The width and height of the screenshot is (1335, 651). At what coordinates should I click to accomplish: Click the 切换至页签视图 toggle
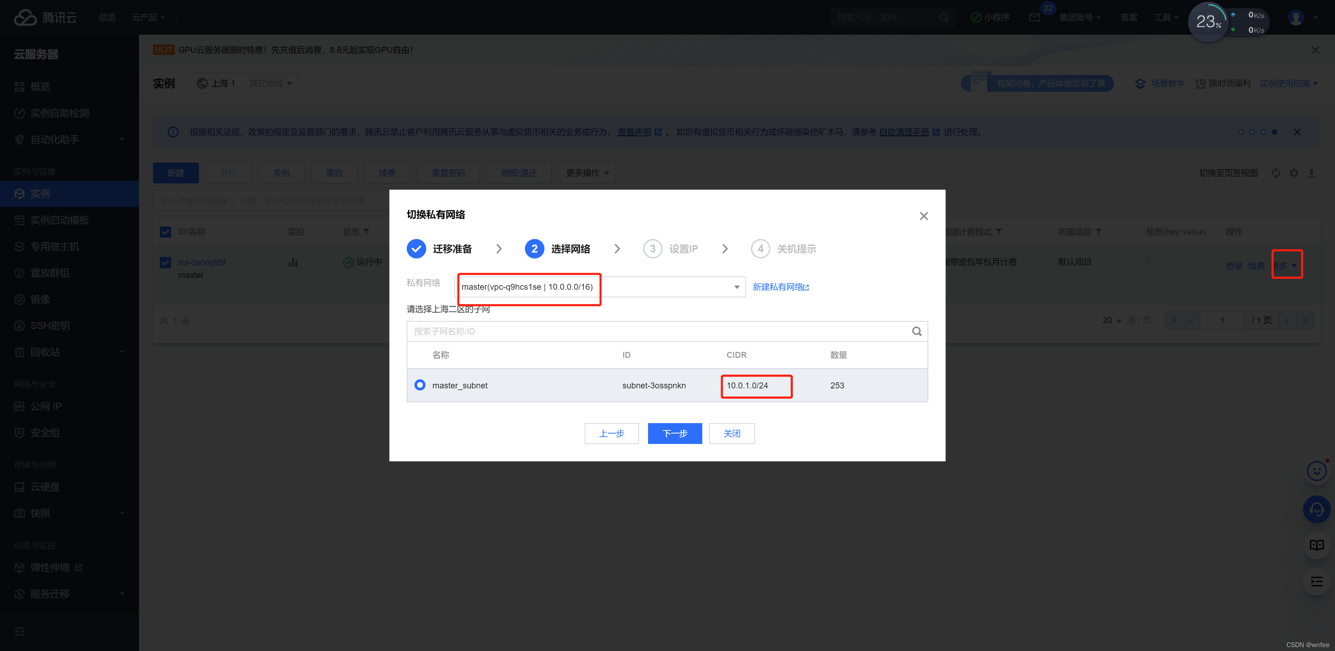(1228, 173)
